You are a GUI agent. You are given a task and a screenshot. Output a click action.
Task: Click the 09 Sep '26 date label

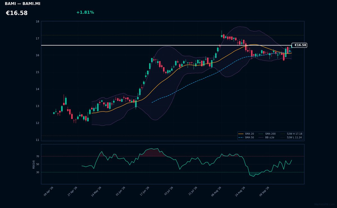(264, 191)
